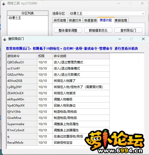The height and width of the screenshot is (155, 149).
Task: Click the 查权限后门 button in main window
Action: pos(128,30)
